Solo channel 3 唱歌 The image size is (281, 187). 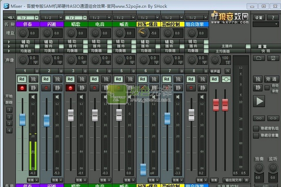pos(82,79)
